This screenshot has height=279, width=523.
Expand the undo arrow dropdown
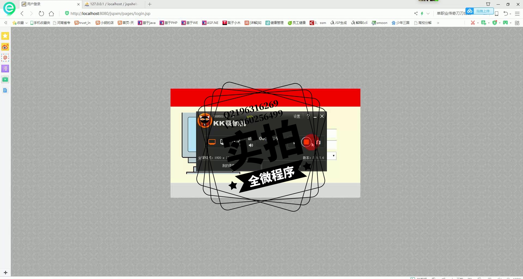pyautogui.click(x=510, y=14)
